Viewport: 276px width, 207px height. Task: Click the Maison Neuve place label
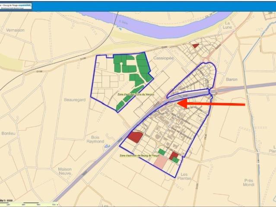[x=65, y=172]
